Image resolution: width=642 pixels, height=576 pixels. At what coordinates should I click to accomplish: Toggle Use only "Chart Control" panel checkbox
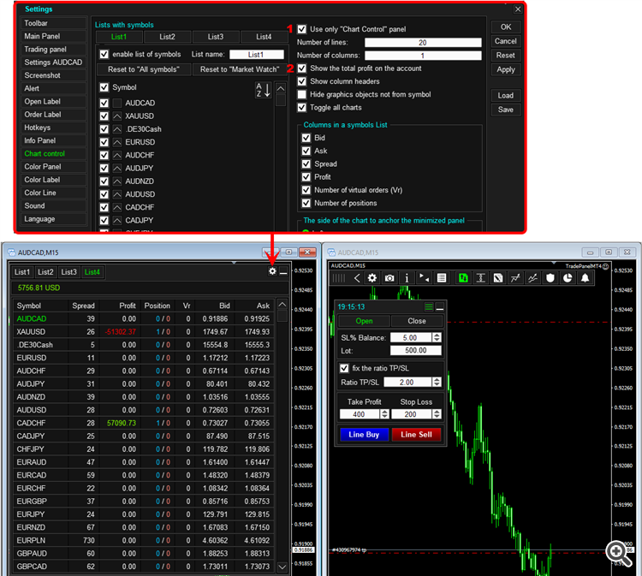302,29
